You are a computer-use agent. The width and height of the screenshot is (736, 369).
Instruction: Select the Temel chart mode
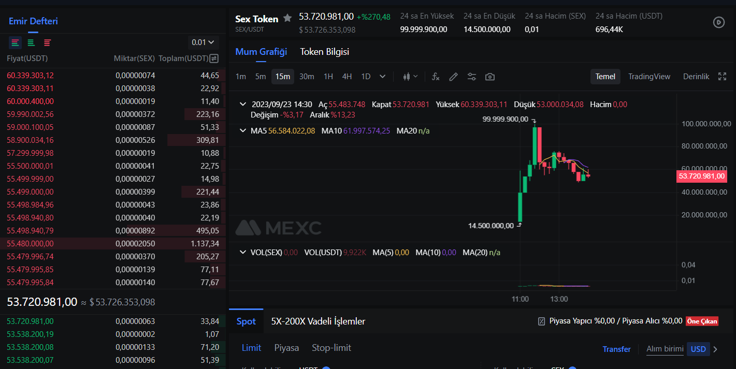tap(605, 77)
